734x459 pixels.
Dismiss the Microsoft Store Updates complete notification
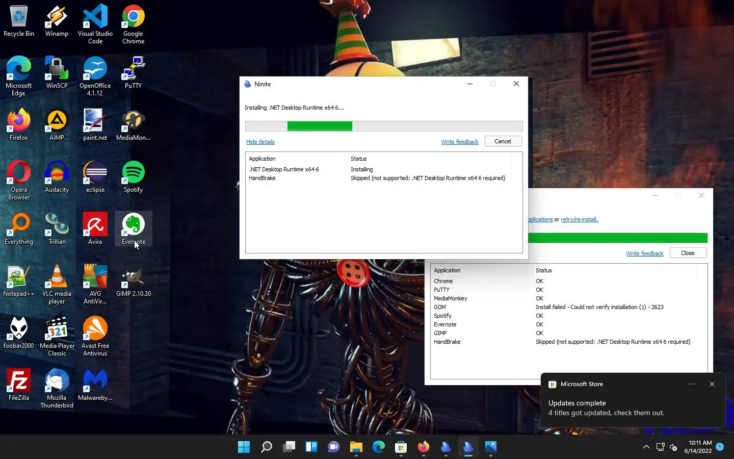click(712, 384)
